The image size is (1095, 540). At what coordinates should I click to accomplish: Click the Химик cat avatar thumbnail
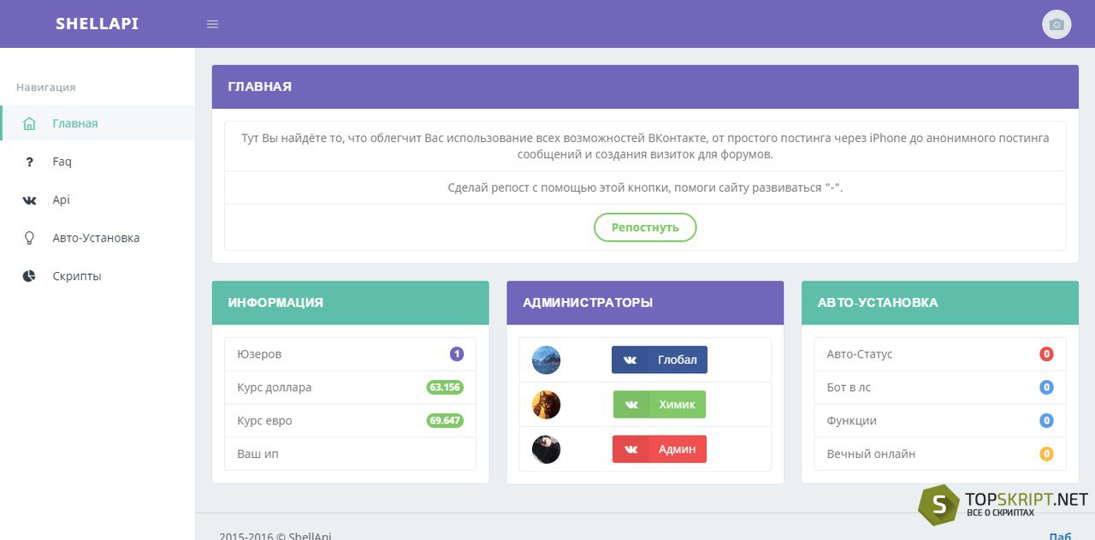[x=546, y=405]
